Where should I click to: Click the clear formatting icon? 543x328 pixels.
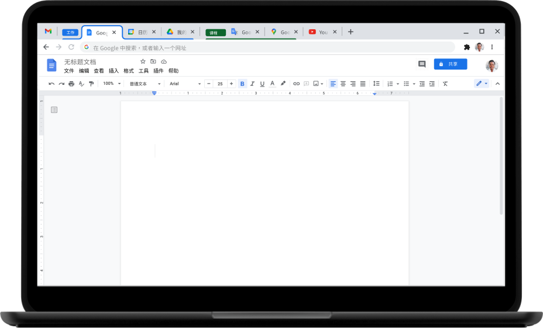[445, 84]
